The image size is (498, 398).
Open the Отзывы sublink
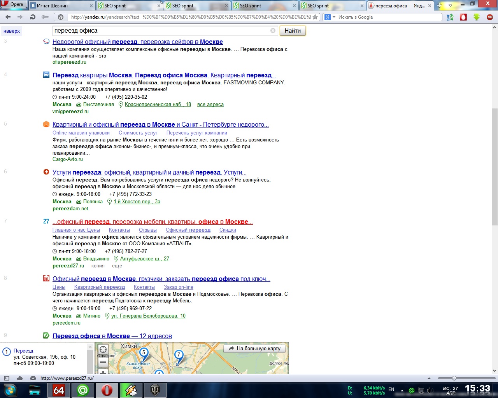click(148, 230)
